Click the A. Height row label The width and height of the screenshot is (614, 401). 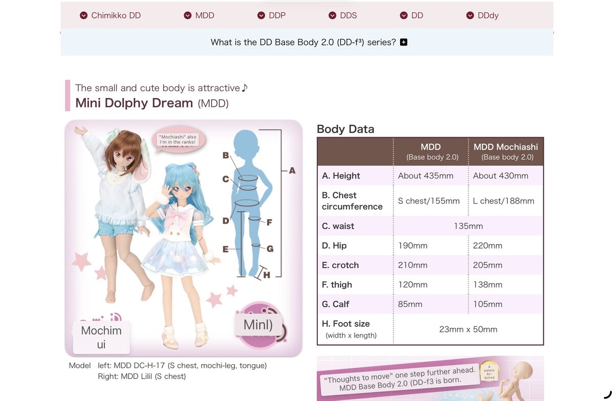tap(341, 176)
